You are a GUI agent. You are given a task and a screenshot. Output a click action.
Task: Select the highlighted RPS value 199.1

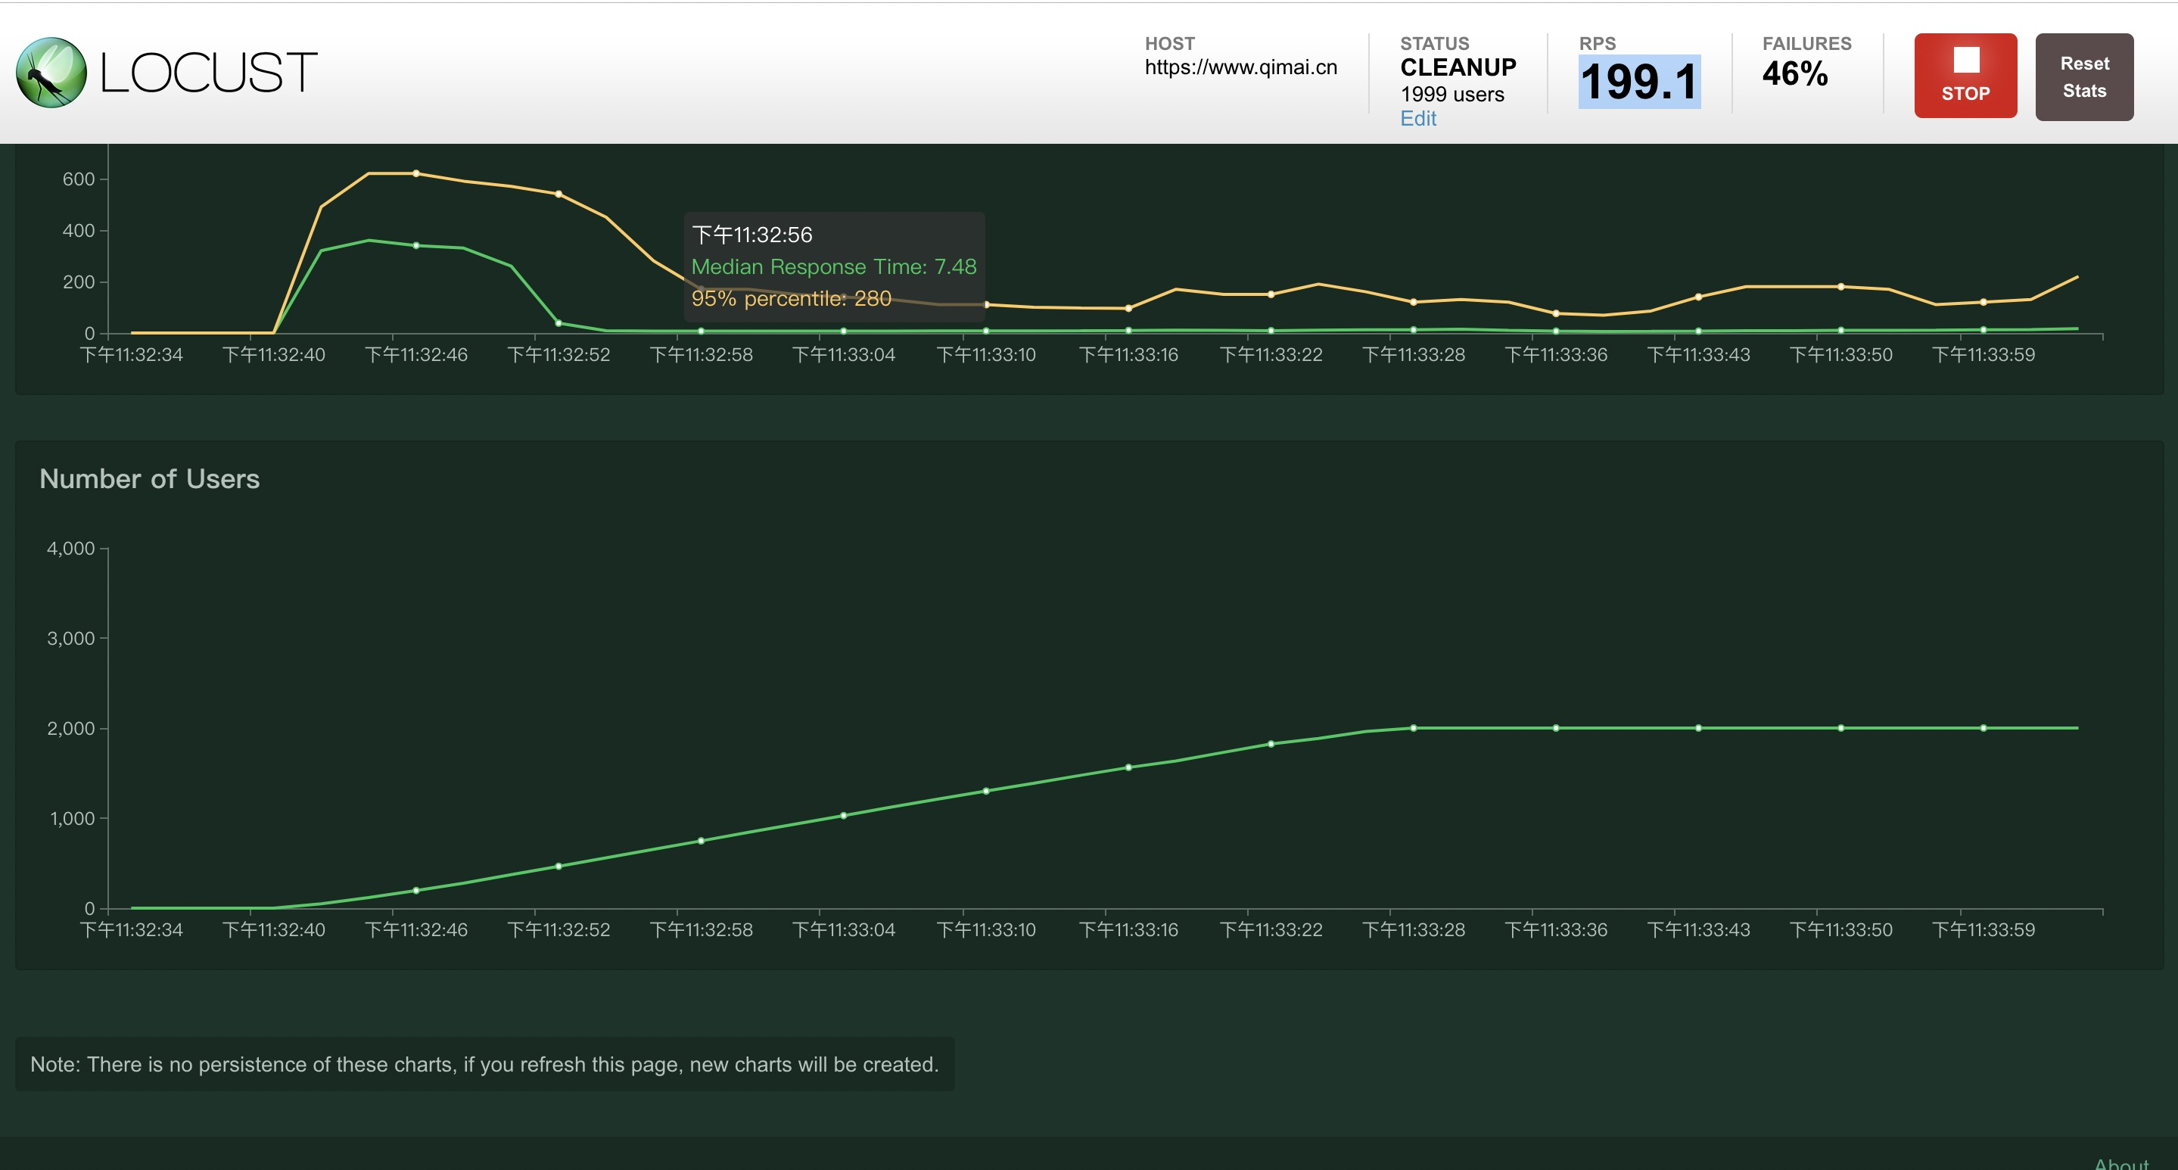[x=1638, y=82]
